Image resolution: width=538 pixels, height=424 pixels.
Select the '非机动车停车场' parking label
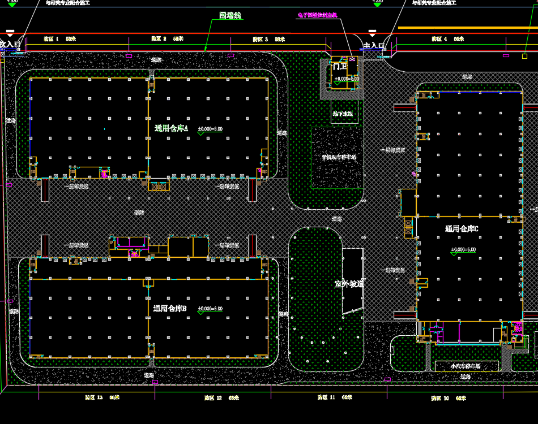(339, 157)
